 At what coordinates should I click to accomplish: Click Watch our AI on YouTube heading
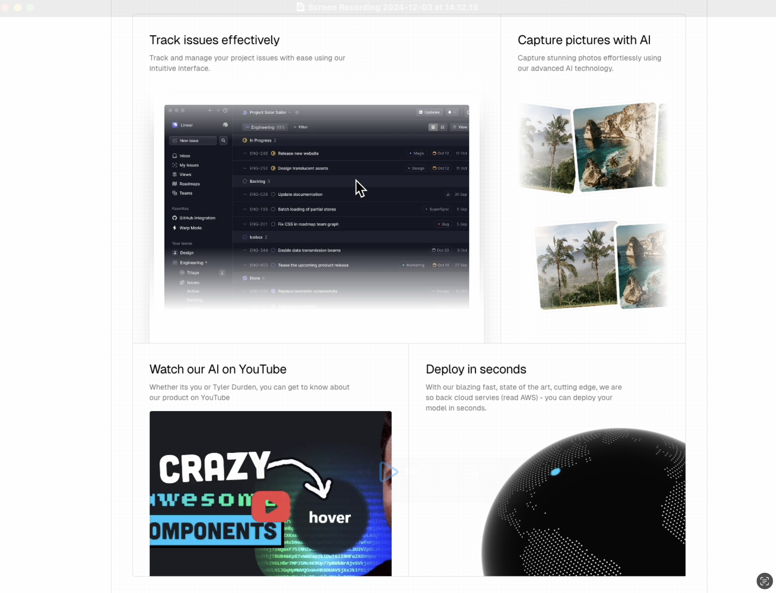[x=218, y=369]
